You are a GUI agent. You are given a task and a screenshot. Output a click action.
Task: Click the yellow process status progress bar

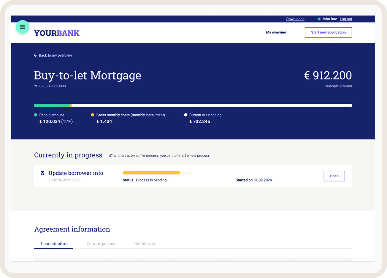[157, 173]
